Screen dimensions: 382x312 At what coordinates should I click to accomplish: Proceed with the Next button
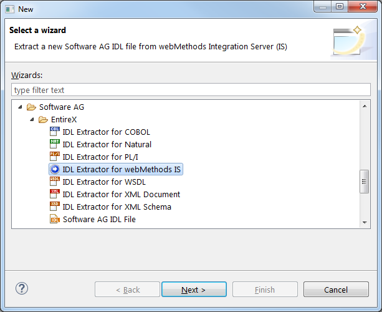point(194,290)
